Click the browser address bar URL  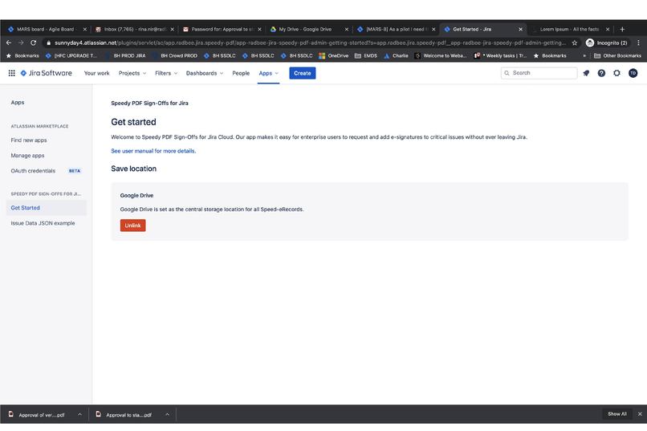(310, 43)
